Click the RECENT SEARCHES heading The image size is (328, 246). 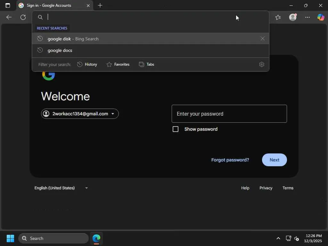click(52, 28)
